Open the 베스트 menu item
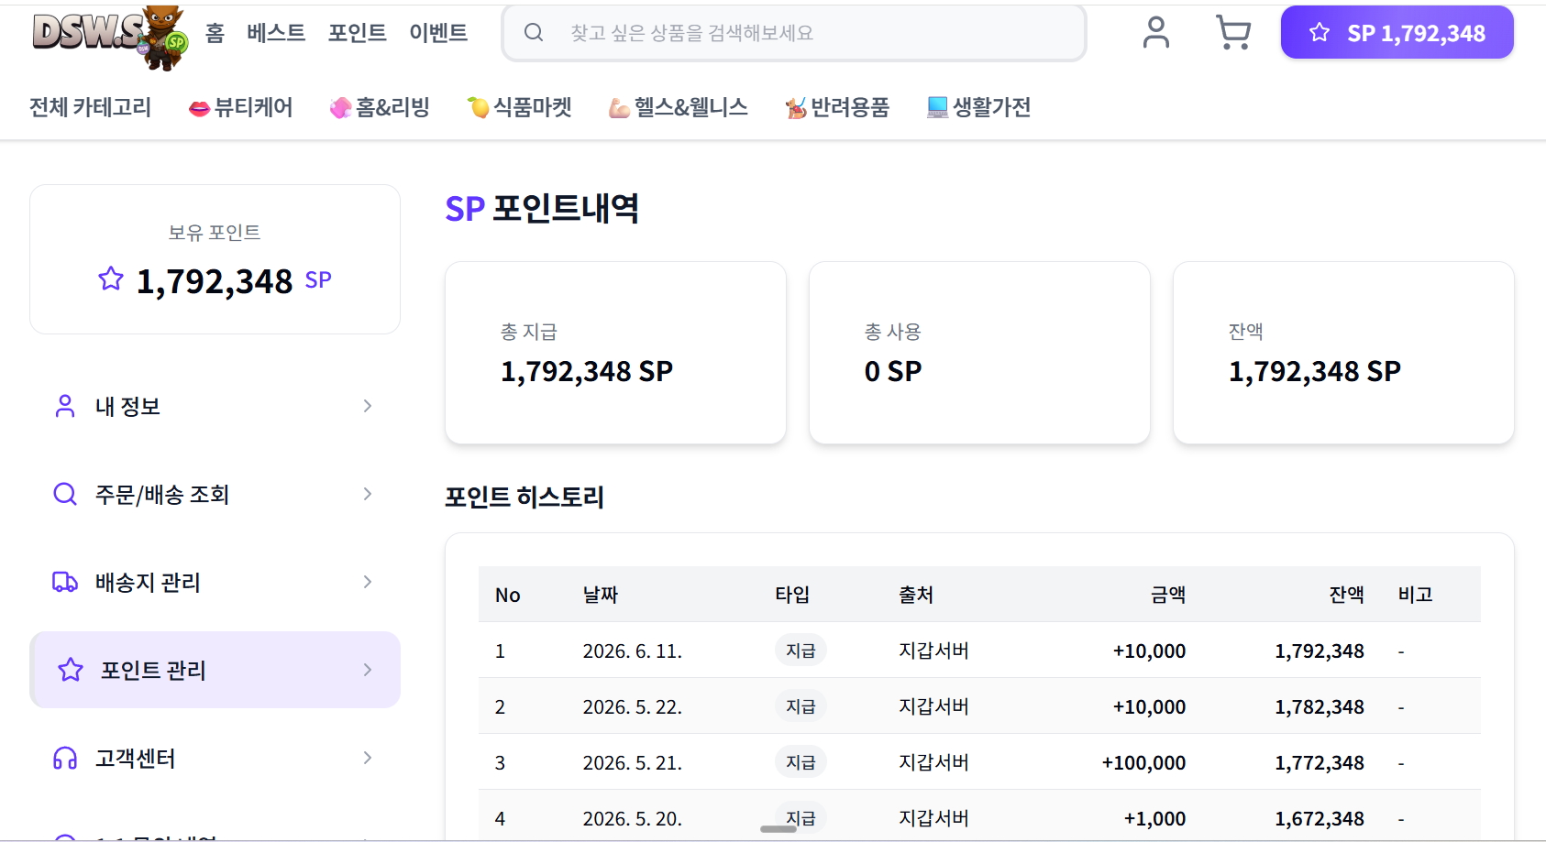The width and height of the screenshot is (1546, 842). click(276, 33)
